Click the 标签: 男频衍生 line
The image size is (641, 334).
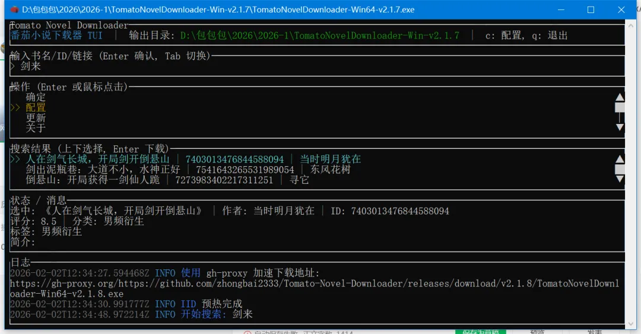click(x=46, y=231)
